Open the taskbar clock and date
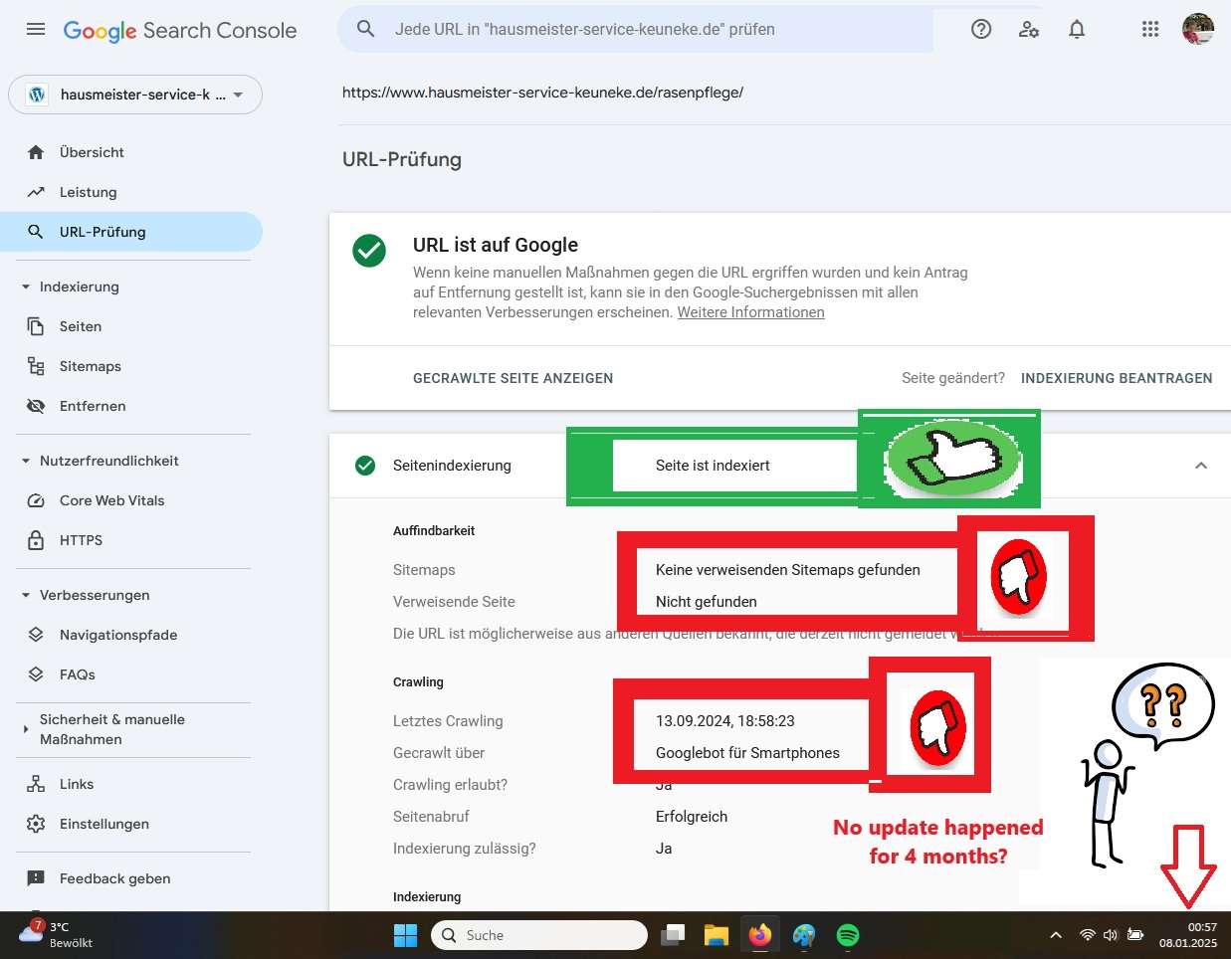The image size is (1231, 959). click(1188, 935)
